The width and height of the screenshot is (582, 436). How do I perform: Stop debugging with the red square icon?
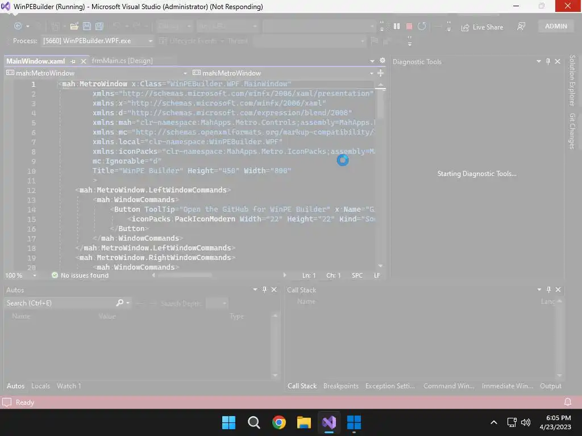click(x=409, y=26)
